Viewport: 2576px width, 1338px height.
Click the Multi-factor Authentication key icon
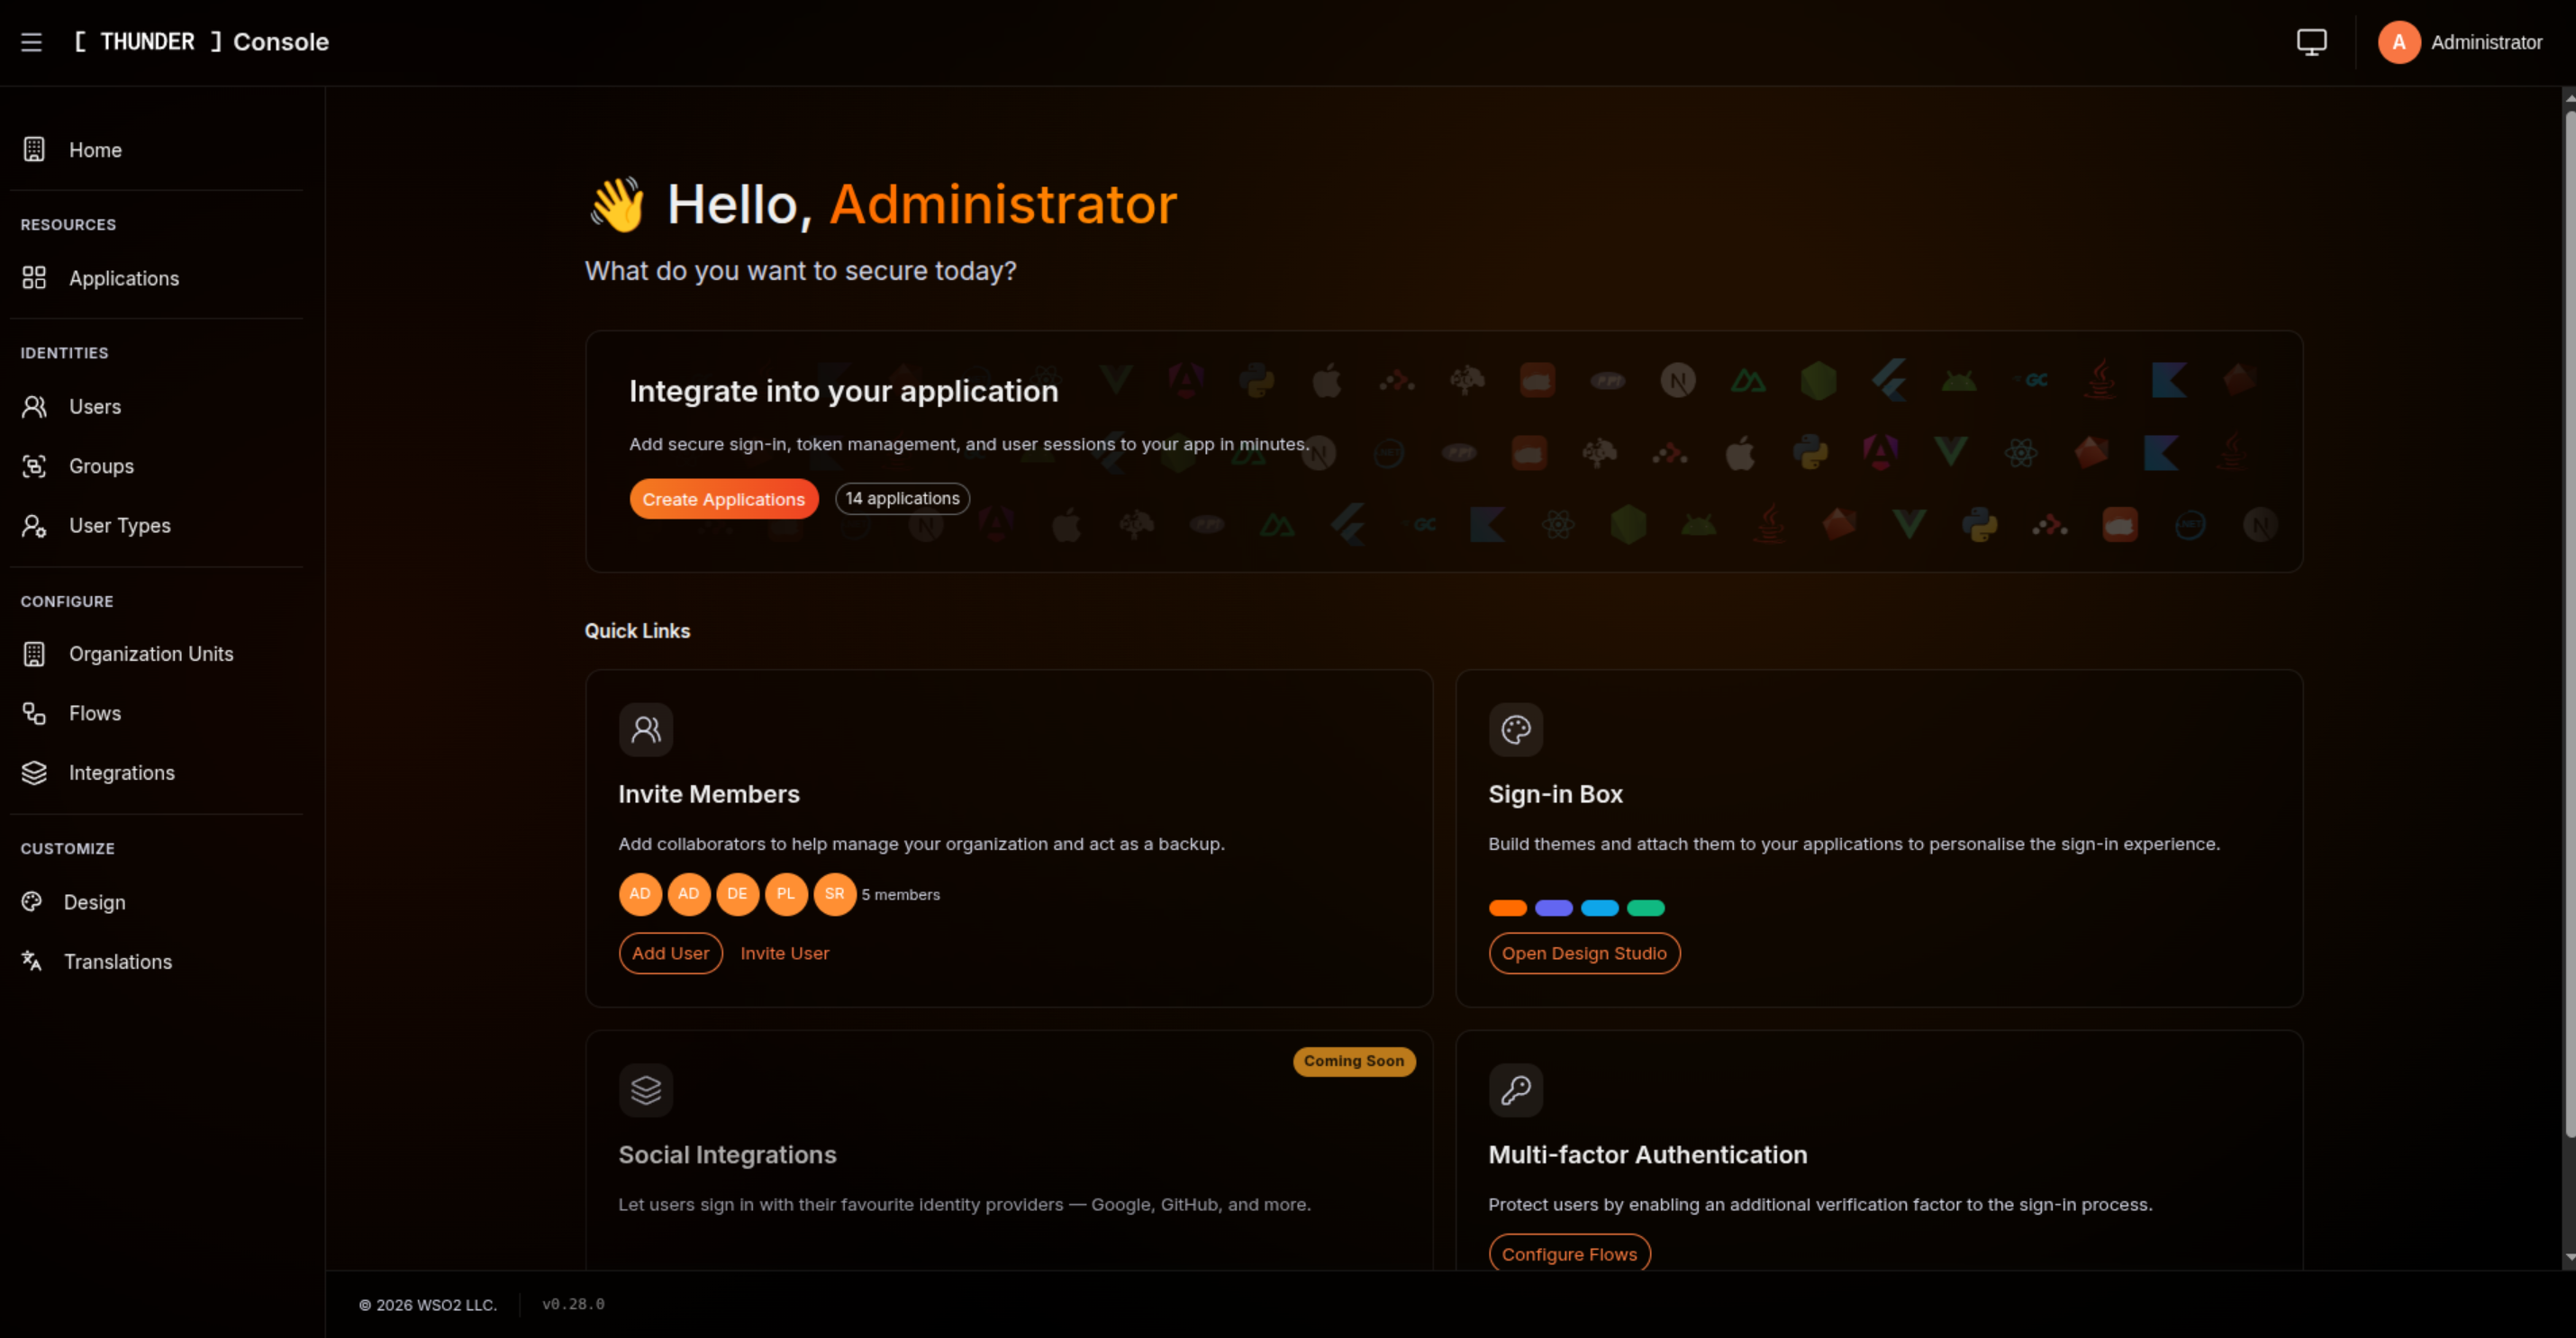[x=1516, y=1090]
